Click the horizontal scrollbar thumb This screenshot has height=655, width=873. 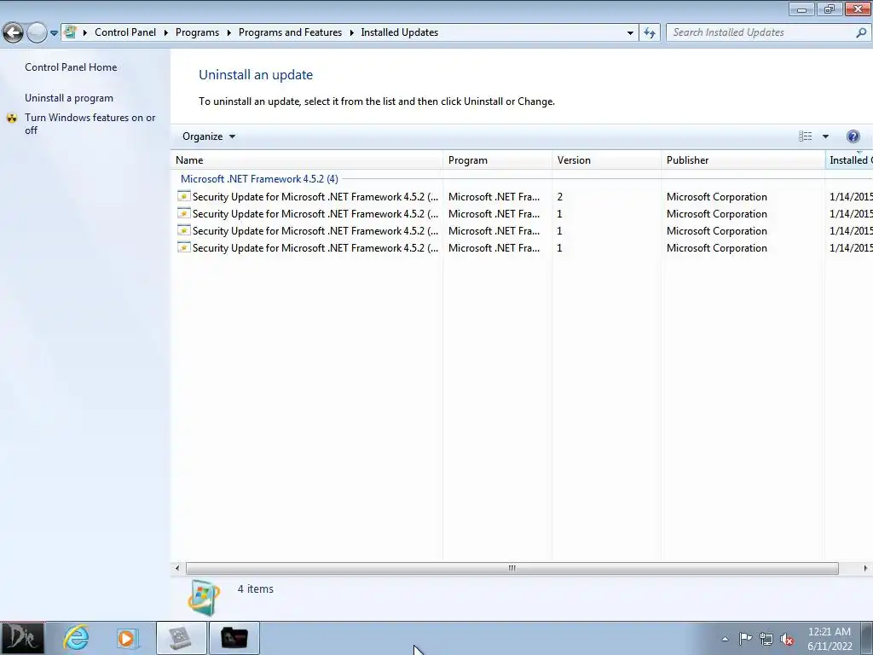click(512, 568)
